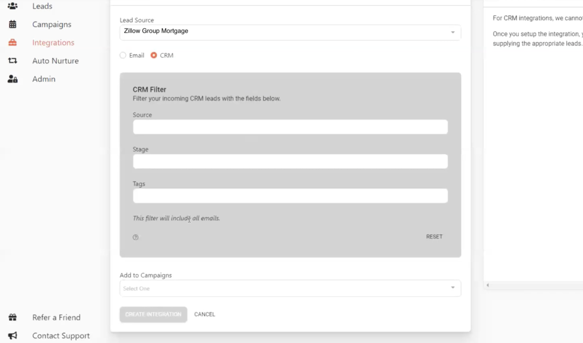Open the Lead Source dropdown
This screenshot has height=343, width=583.
290,32
